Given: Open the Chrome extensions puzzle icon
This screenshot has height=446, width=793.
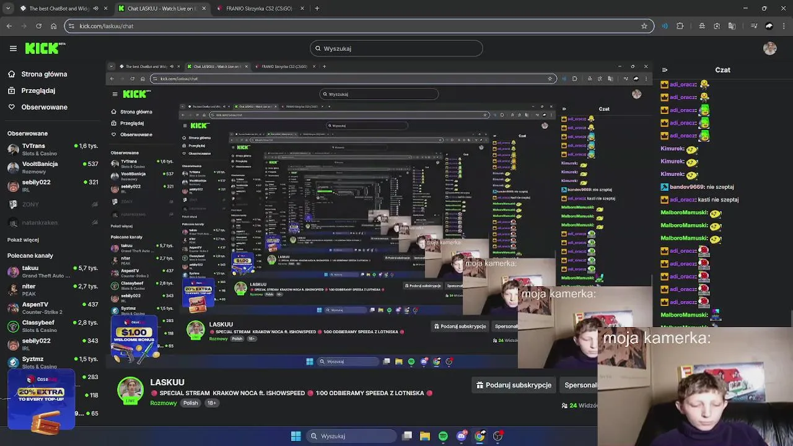Looking at the screenshot, I should [680, 26].
